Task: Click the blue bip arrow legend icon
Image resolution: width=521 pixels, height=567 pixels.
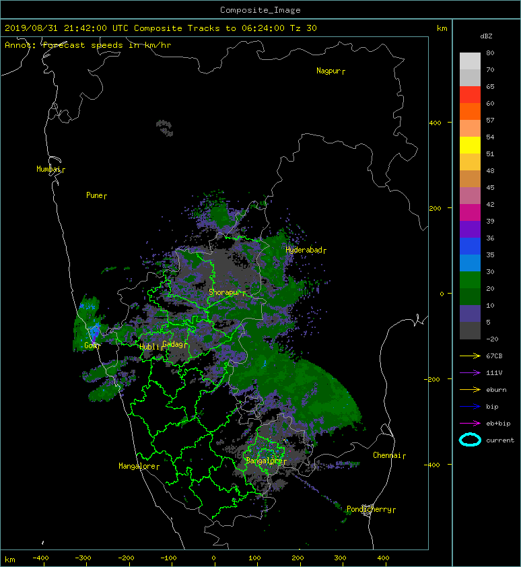Action: (x=470, y=407)
